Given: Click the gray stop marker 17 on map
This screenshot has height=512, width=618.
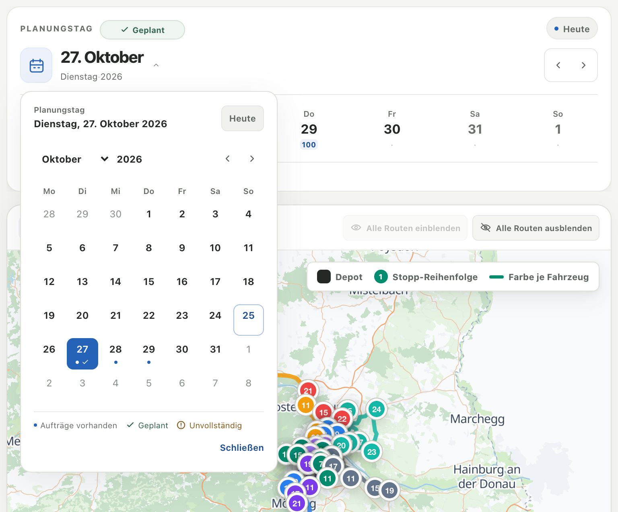Looking at the screenshot, I should (333, 466).
